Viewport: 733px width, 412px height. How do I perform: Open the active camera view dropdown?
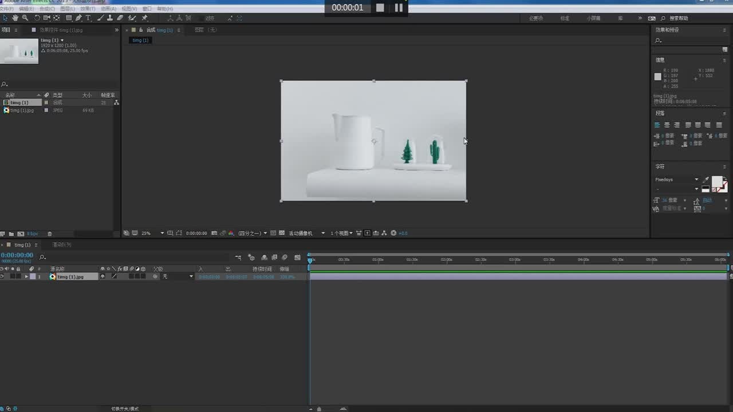[x=306, y=233]
